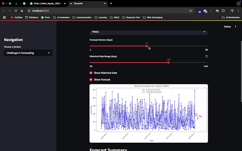Viewport: 242px width, 151px height.
Task: Click the Forecast Horizon (days) label
Action: pyautogui.click(x=101, y=40)
